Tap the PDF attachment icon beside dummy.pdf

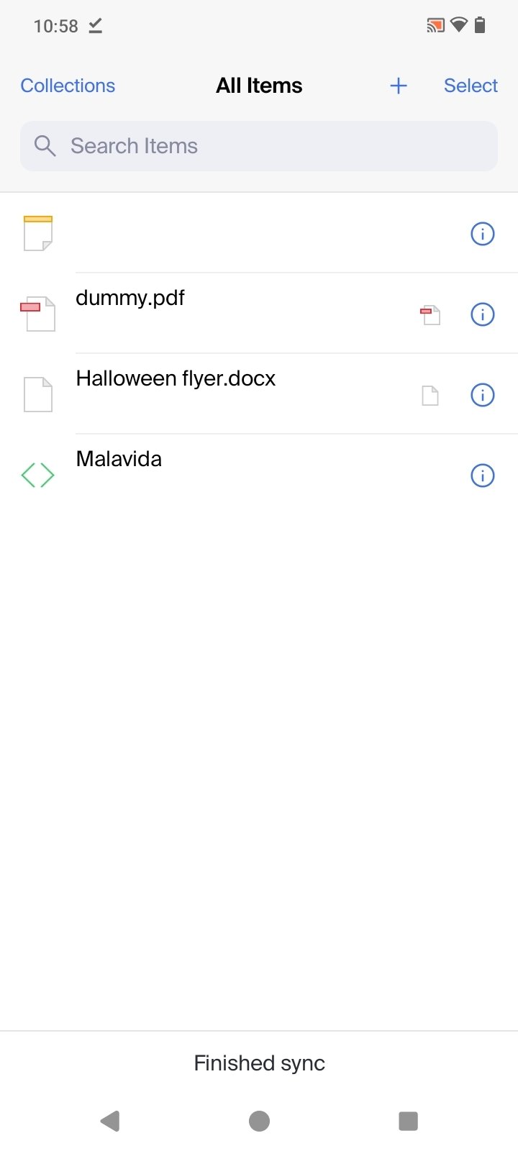(430, 315)
